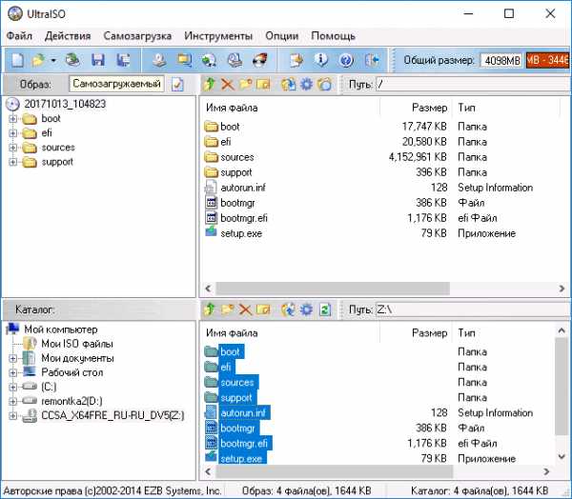Open the Файл menu
This screenshot has width=572, height=499.
pyautogui.click(x=20, y=36)
